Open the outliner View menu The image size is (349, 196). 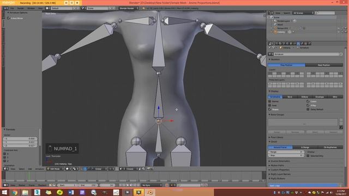(278, 13)
